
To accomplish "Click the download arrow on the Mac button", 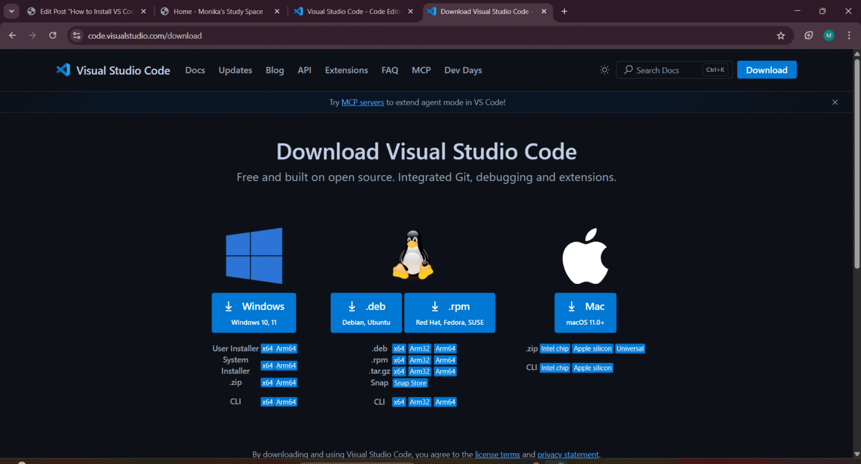I will (571, 306).
